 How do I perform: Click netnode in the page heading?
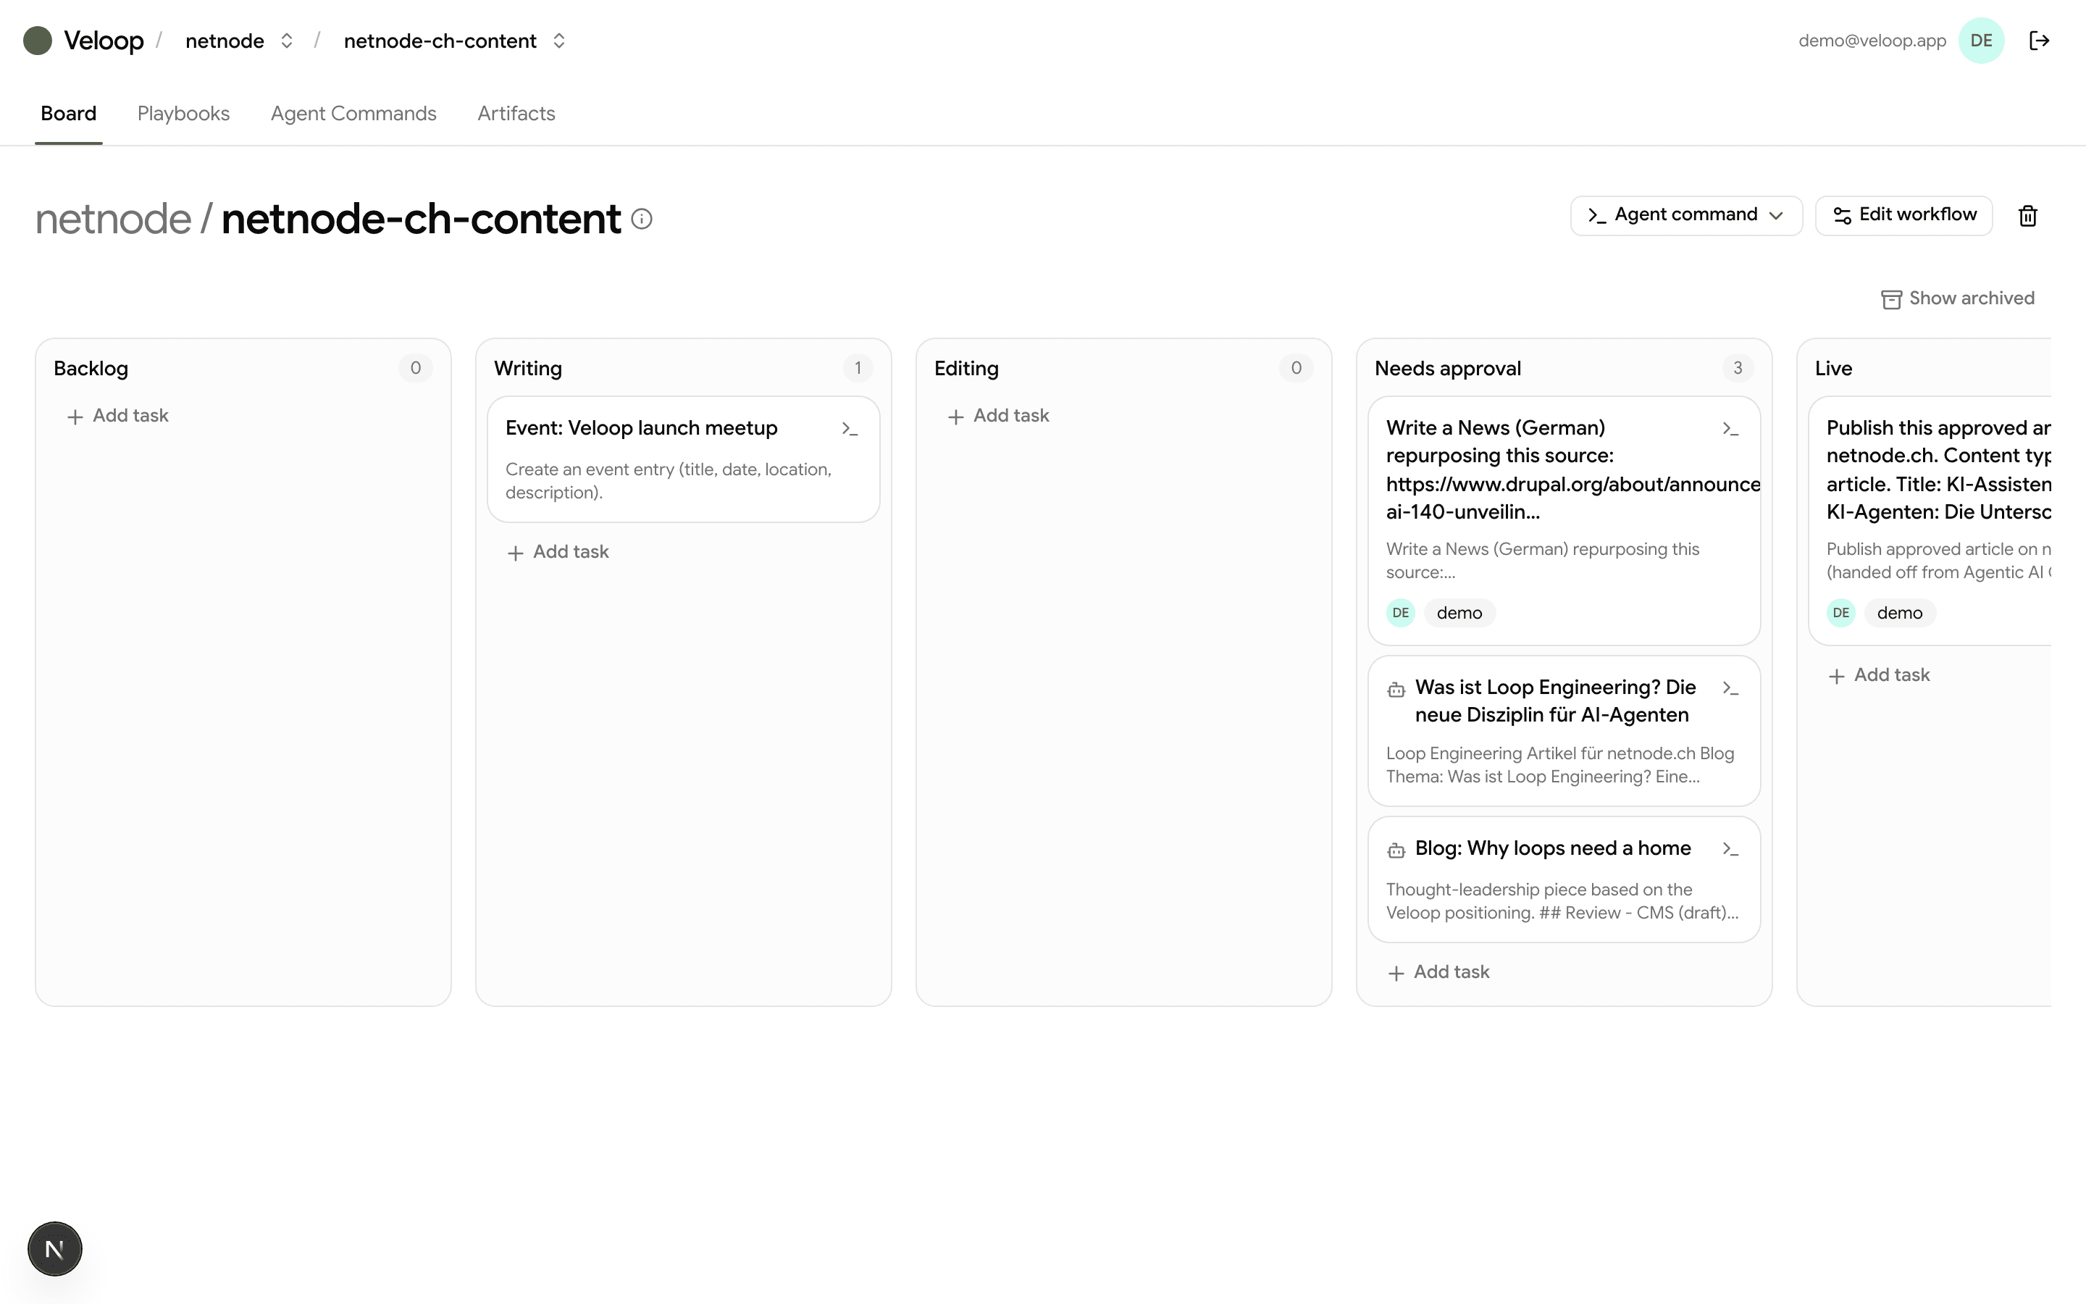pos(113,219)
